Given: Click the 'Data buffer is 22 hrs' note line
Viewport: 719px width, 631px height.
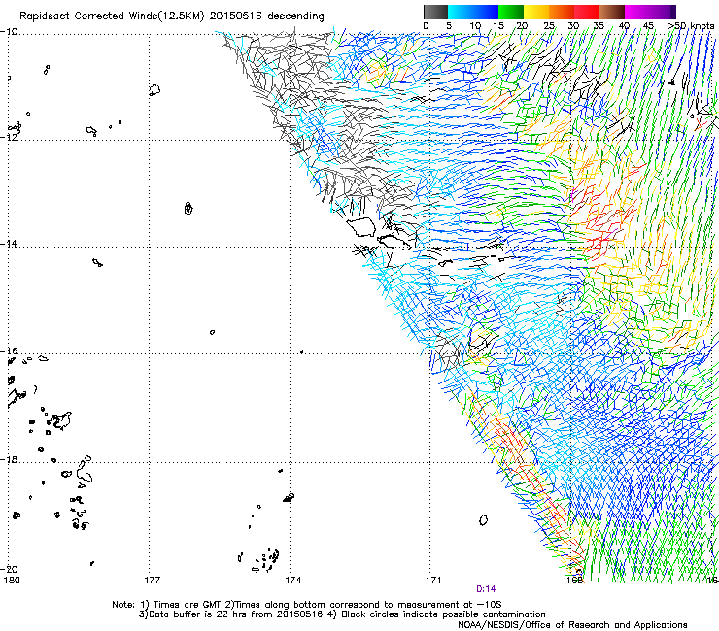Looking at the screenshot, I should click(x=342, y=614).
